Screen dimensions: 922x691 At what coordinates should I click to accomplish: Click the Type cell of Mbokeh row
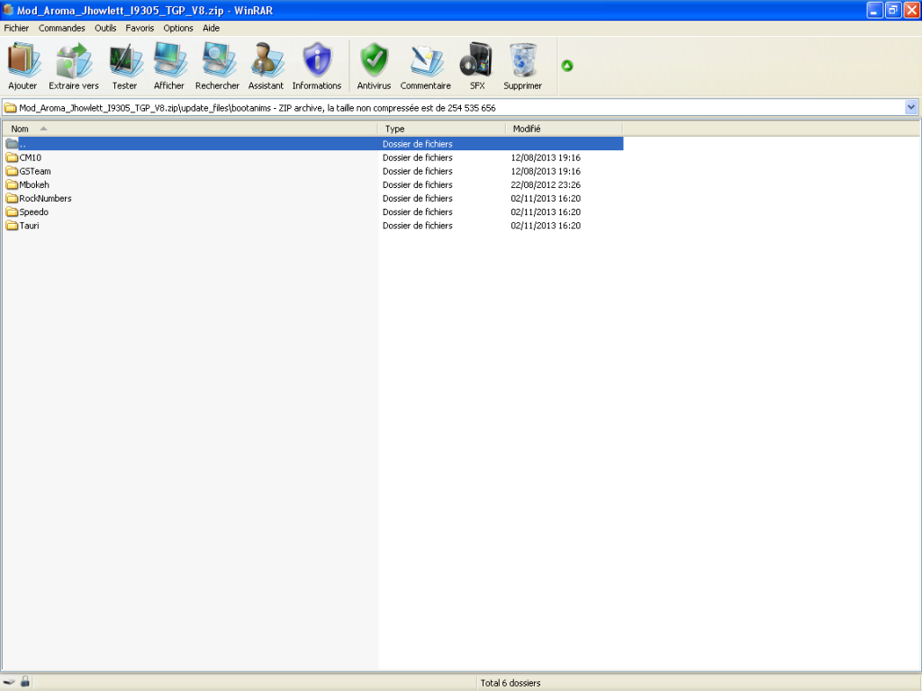pyautogui.click(x=418, y=184)
